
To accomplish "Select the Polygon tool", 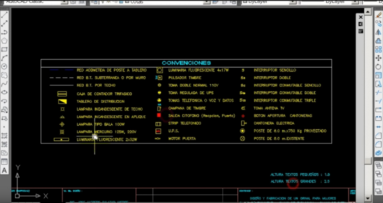I will click(x=4, y=40).
